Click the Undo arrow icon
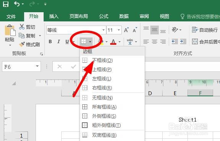 (x=17, y=4)
